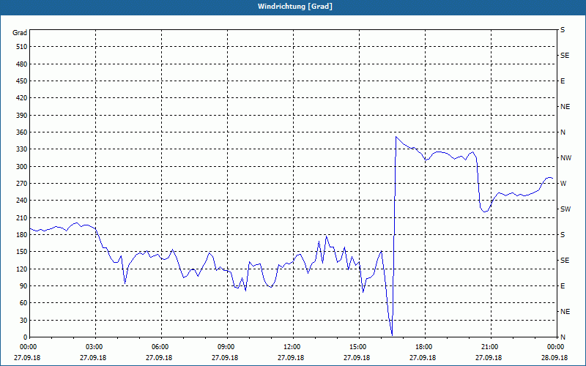The image size is (586, 366).
Task: Click the 15:00 time label
Action: coord(357,347)
